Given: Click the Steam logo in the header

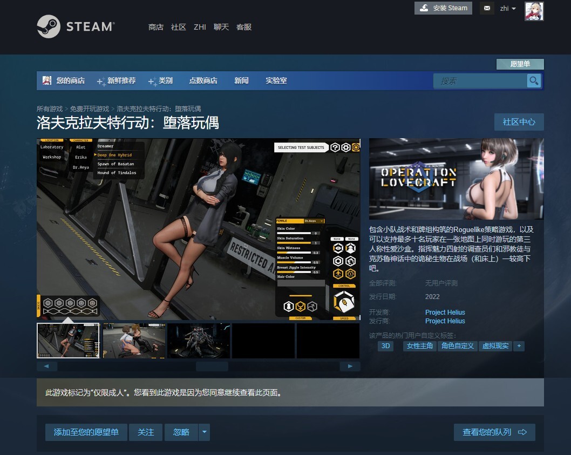Looking at the screenshot, I should [76, 26].
